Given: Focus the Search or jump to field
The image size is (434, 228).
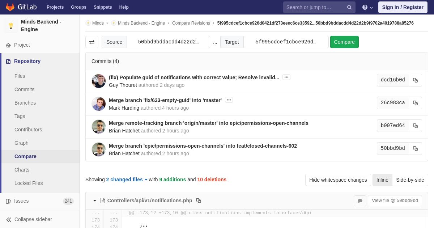Looking at the screenshot, I should [315, 7].
